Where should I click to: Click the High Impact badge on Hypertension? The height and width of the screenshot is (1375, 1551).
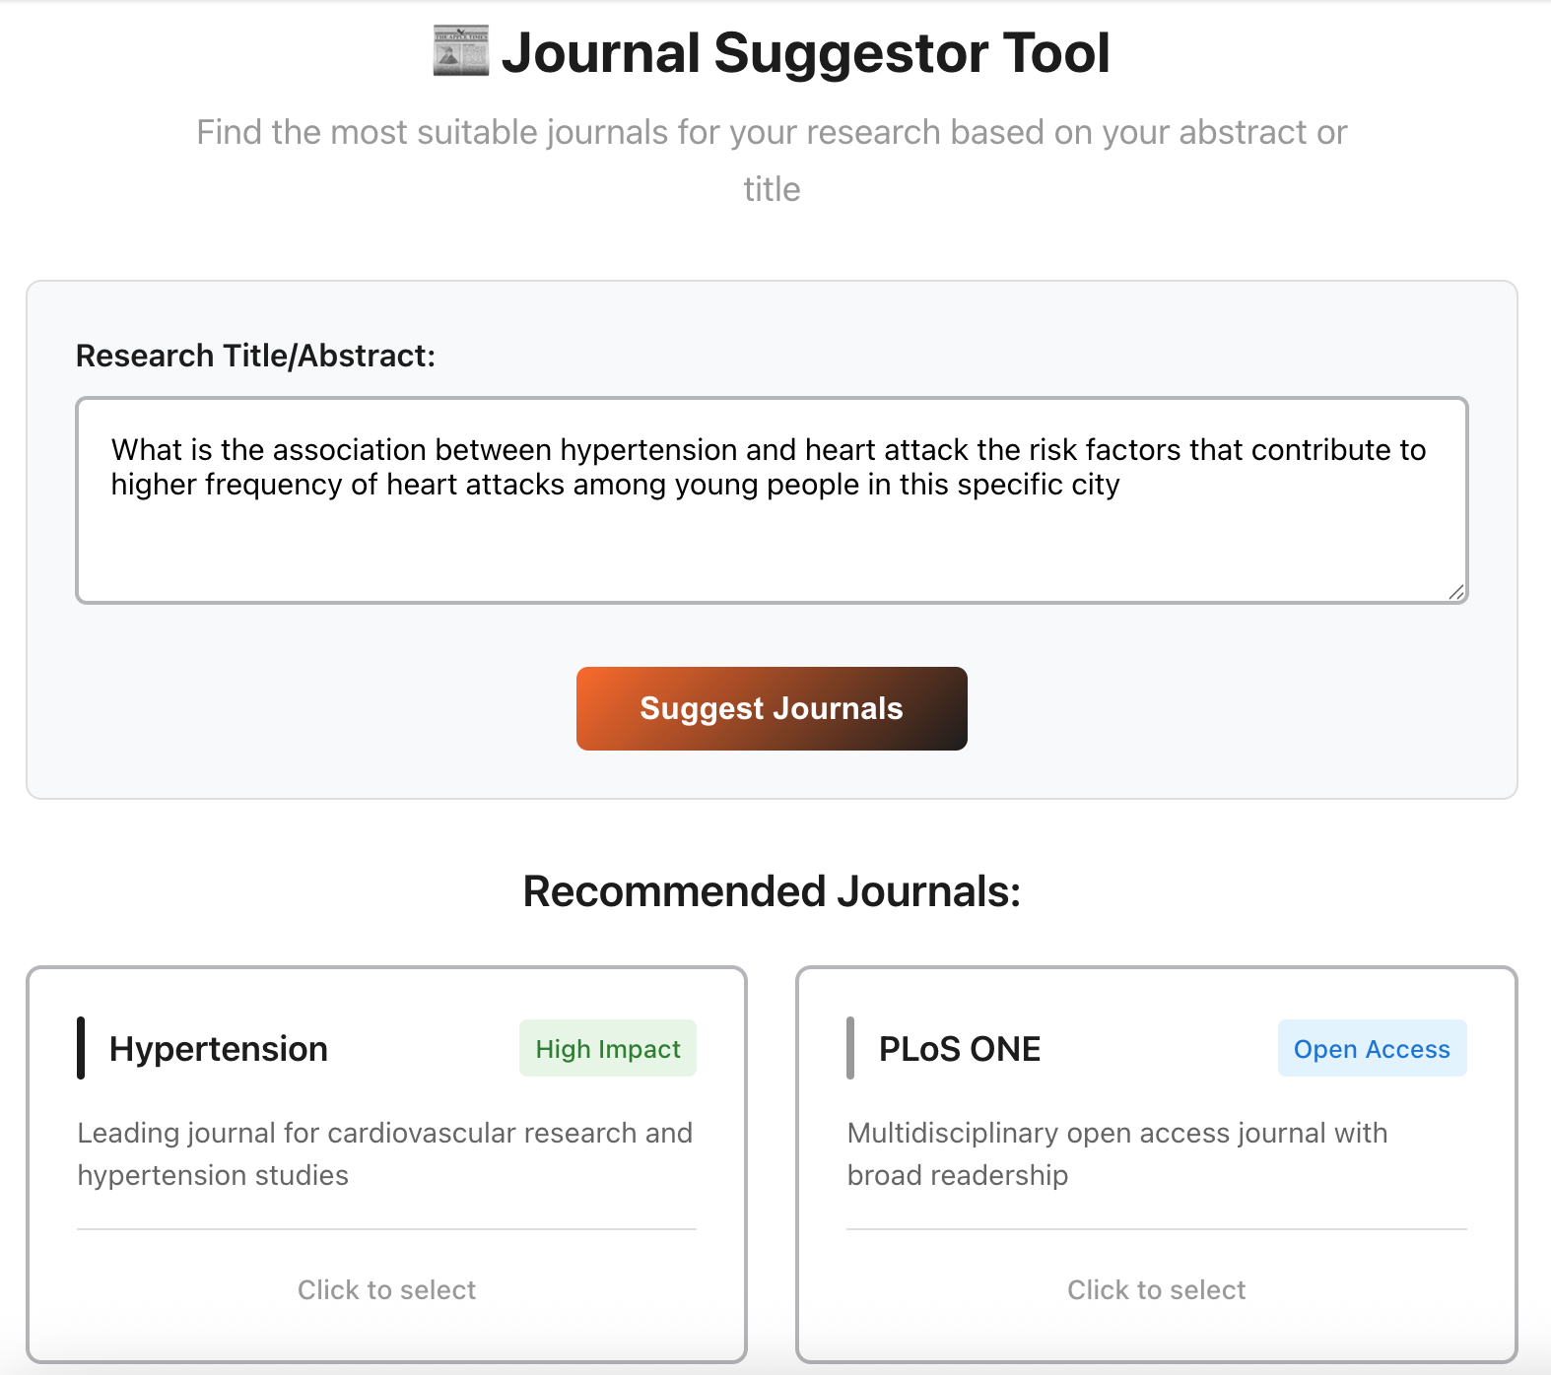607,1048
